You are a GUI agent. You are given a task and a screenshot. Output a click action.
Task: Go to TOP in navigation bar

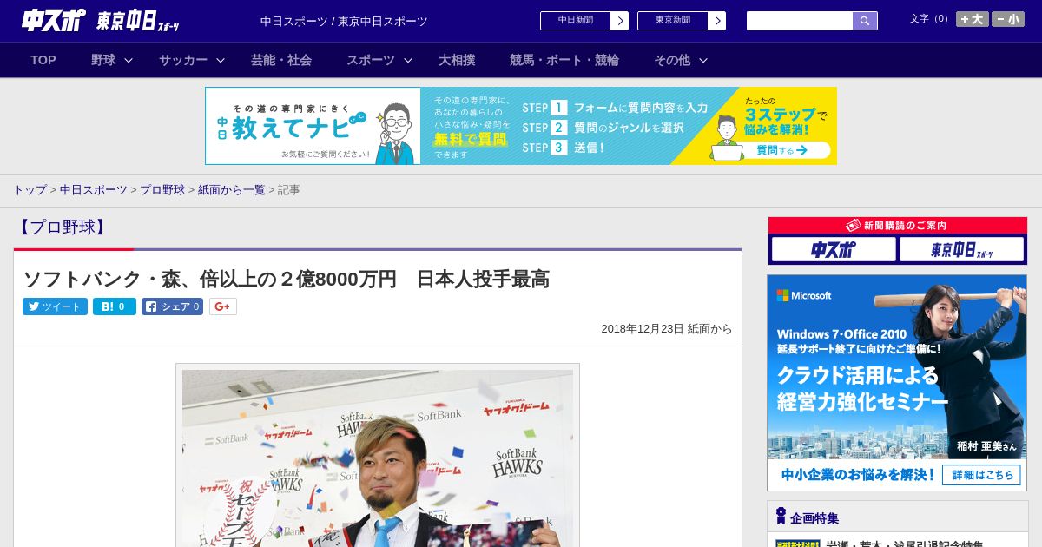43,60
